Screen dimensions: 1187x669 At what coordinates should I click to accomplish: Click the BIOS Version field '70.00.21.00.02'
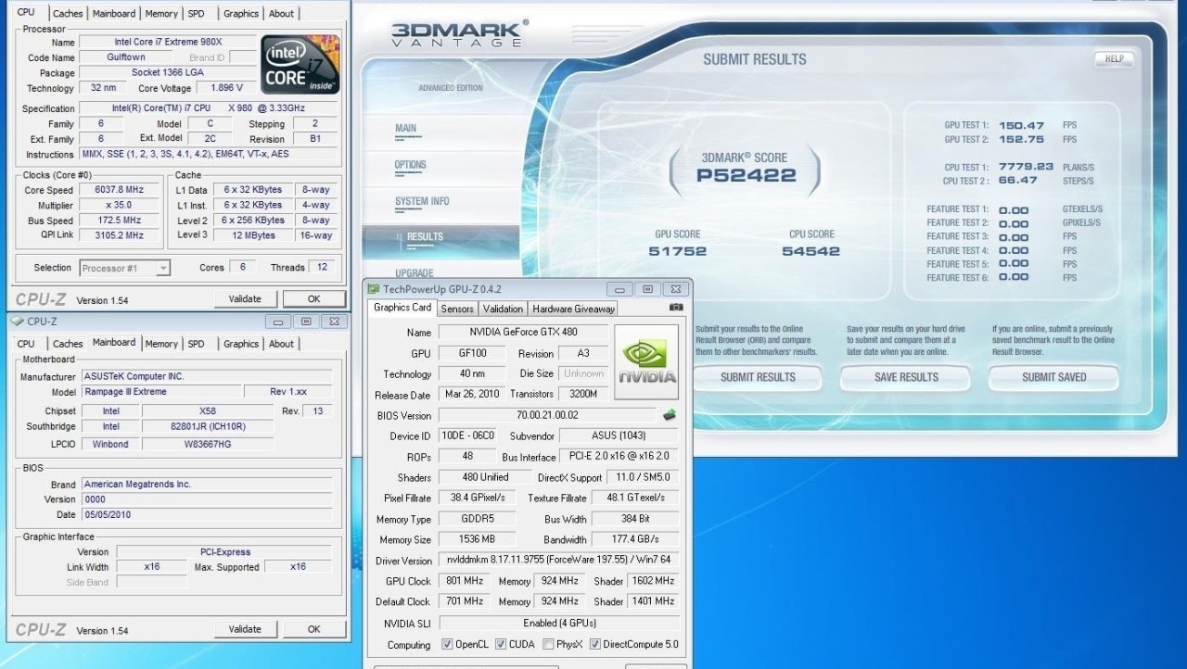coord(546,415)
